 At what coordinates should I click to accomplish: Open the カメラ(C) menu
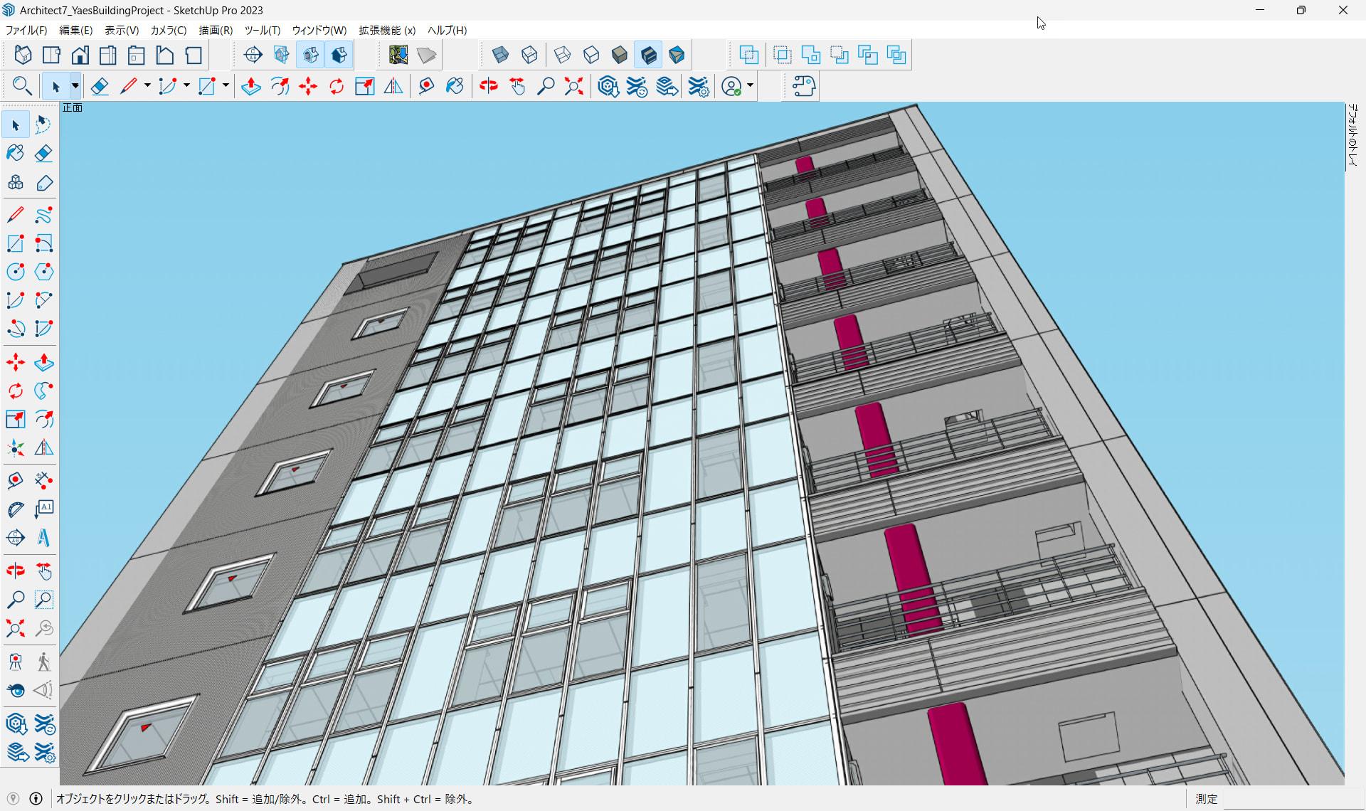(168, 31)
